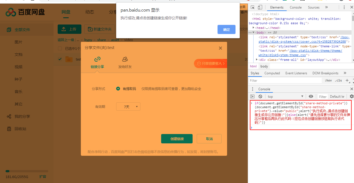Screen dimensions: 354x183
Task: Click the html breadcrumb in DevTools
Action: 253,66
